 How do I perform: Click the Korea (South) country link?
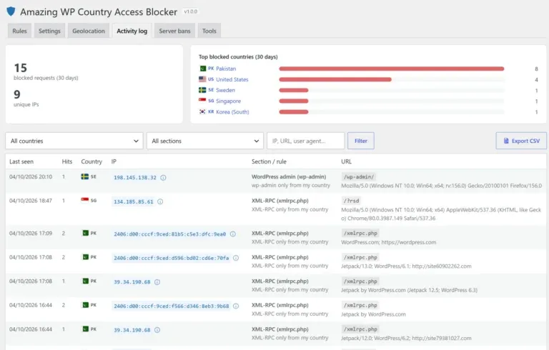click(x=232, y=112)
